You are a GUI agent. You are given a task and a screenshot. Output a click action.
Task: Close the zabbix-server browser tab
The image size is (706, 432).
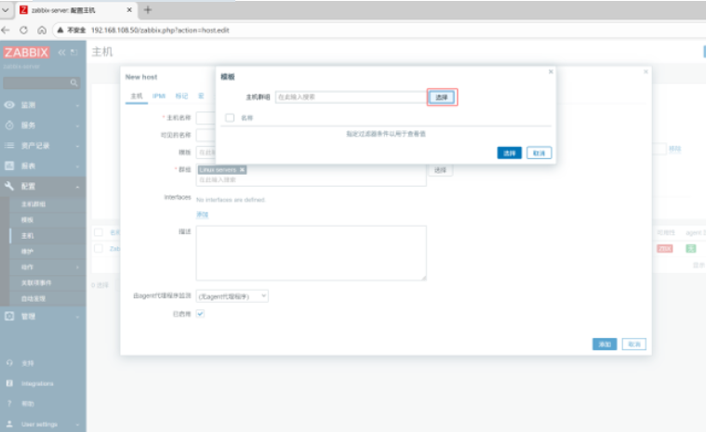pyautogui.click(x=129, y=9)
